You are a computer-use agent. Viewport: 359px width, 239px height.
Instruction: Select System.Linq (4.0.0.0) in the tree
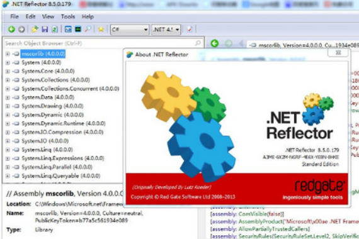pos(47,150)
